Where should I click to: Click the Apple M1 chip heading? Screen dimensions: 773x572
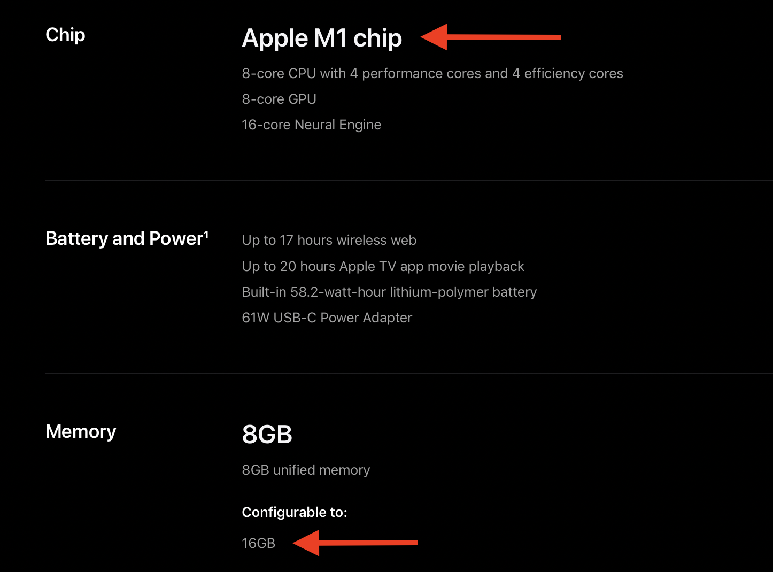pyautogui.click(x=322, y=38)
